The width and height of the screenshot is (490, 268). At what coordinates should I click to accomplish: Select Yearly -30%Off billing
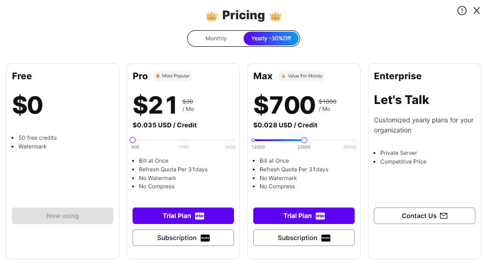271,38
